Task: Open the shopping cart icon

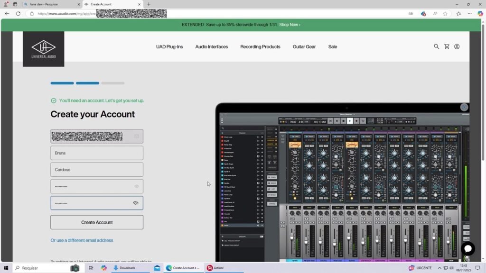Action: (x=447, y=46)
